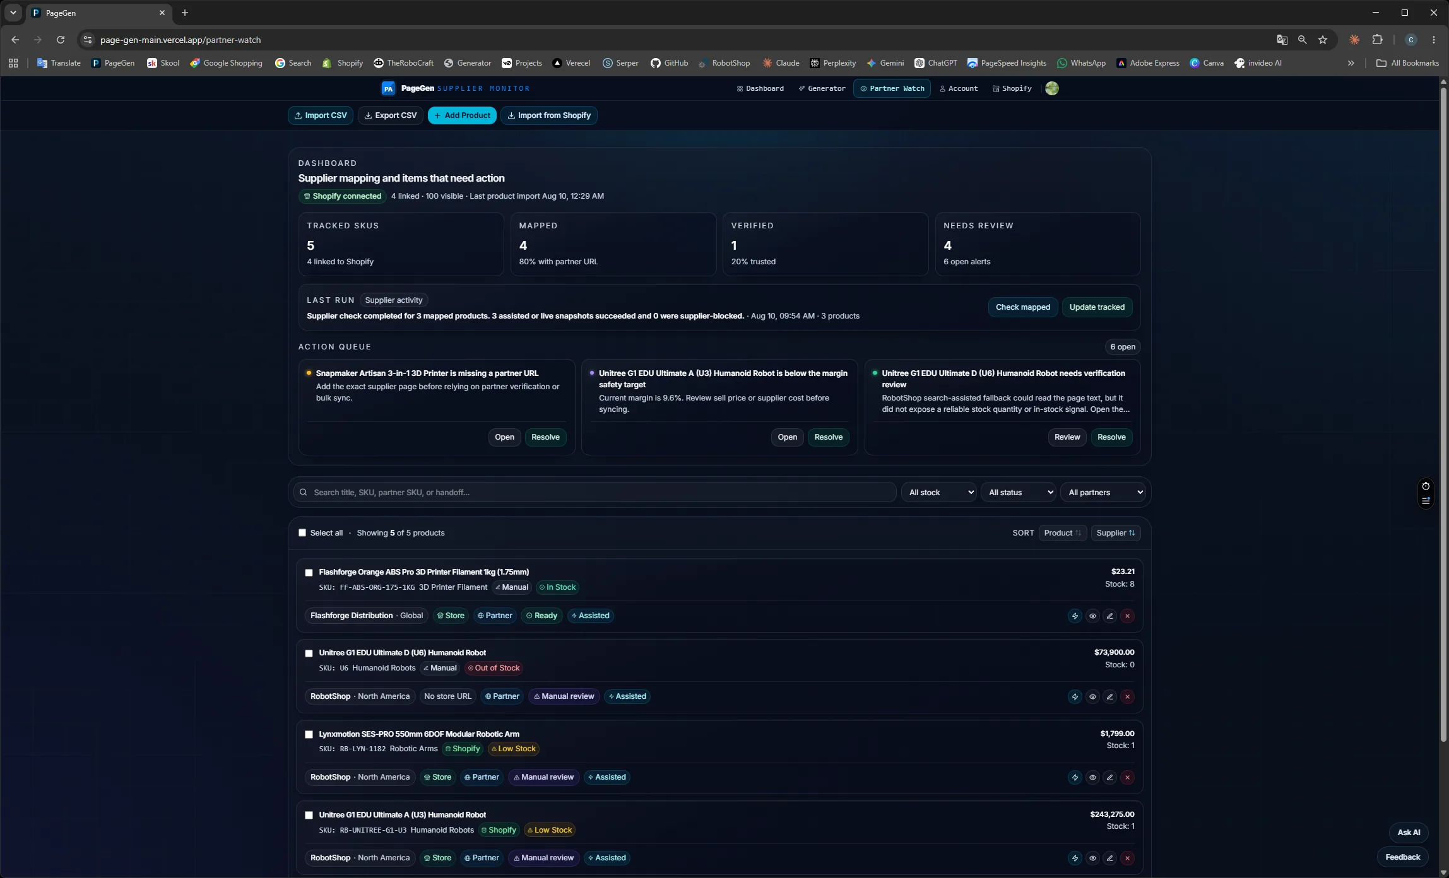Open Shopify in top navigation
The height and width of the screenshot is (878, 1449).
point(1012,88)
